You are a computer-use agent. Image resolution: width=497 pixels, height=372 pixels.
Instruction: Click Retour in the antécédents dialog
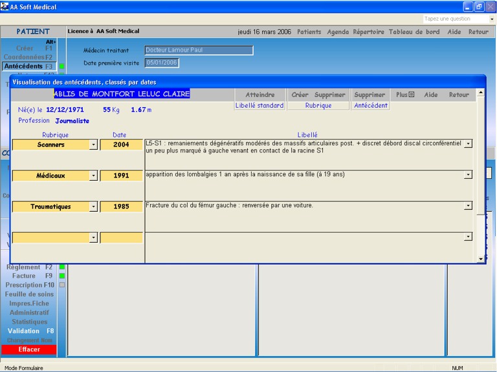pyautogui.click(x=459, y=94)
